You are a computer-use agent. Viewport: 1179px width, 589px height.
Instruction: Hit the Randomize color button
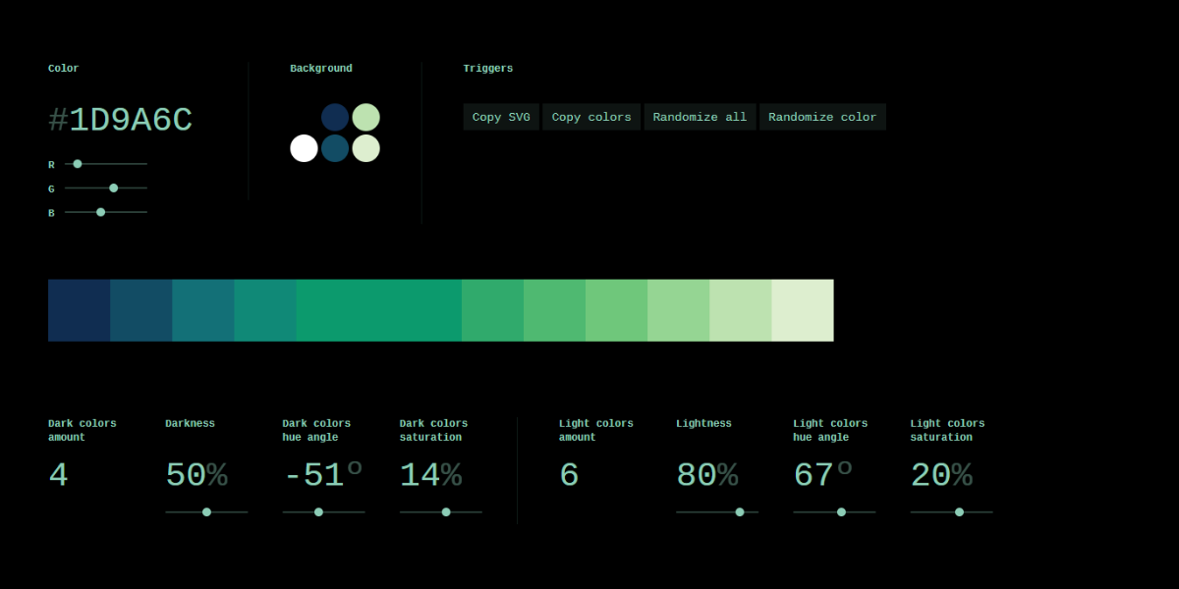point(822,117)
